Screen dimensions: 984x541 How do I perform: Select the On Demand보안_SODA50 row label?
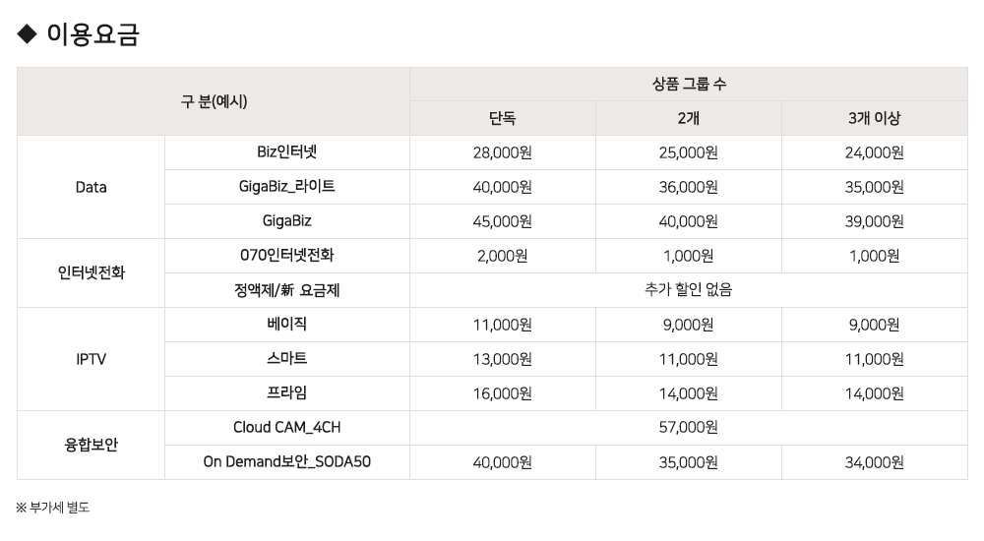286,462
